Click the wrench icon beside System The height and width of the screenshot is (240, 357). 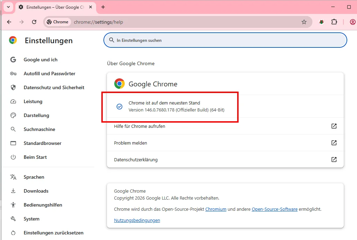pyautogui.click(x=13, y=219)
